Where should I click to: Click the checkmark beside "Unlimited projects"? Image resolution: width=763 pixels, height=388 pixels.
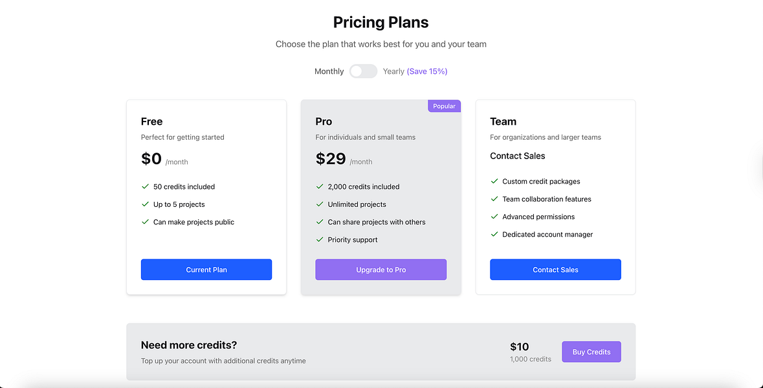click(x=320, y=204)
